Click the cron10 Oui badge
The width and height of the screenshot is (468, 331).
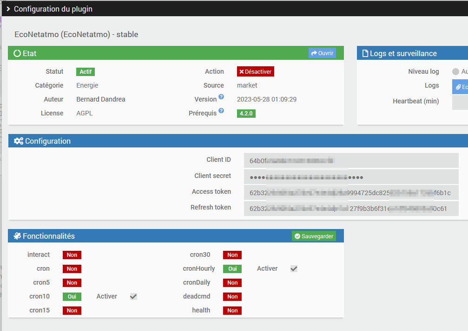point(72,297)
